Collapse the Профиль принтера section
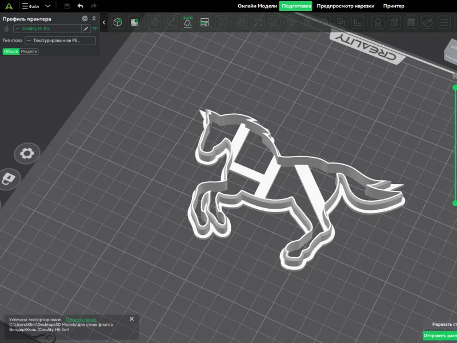Viewport: 457px width, 343px height. (x=94, y=18)
